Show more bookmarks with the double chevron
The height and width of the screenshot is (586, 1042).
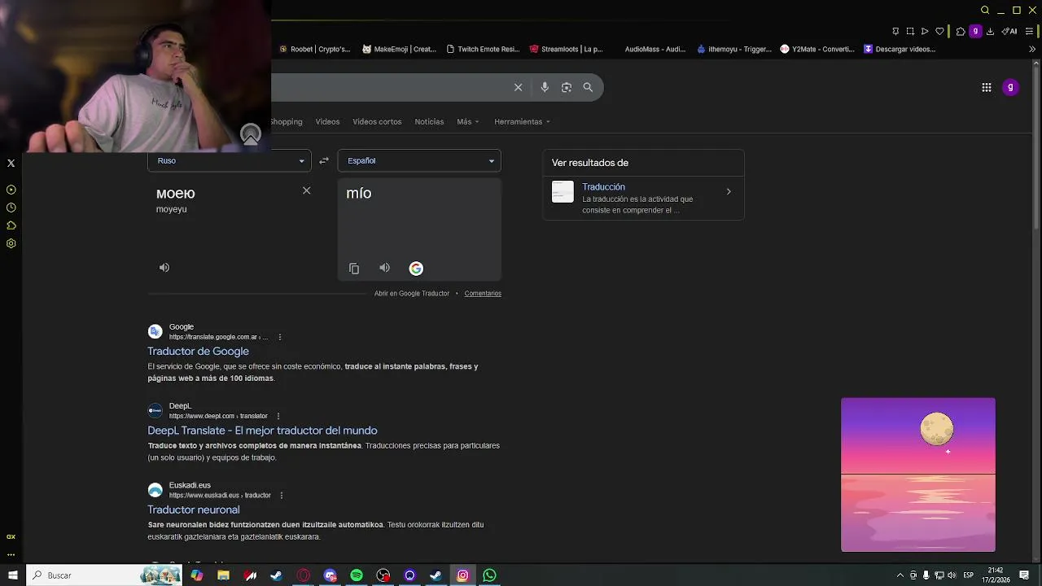(1032, 49)
